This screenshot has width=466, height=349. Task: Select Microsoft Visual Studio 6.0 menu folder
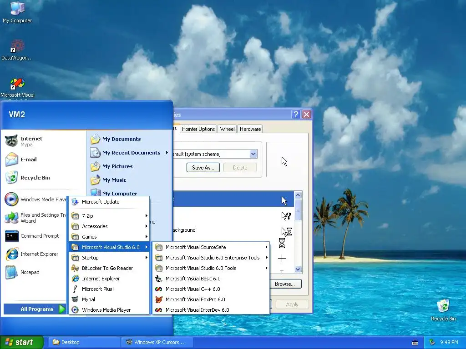109,247
